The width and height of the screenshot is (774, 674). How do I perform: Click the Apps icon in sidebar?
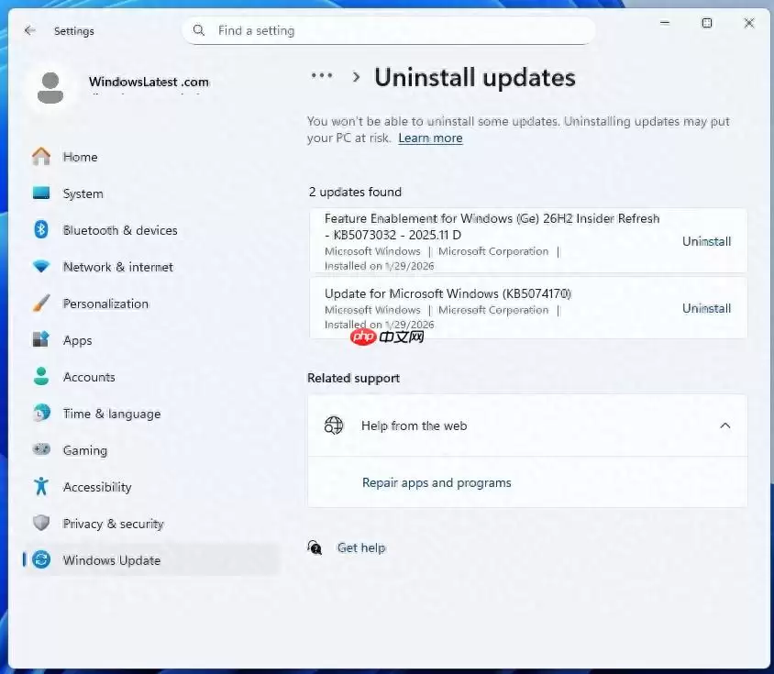tap(41, 339)
